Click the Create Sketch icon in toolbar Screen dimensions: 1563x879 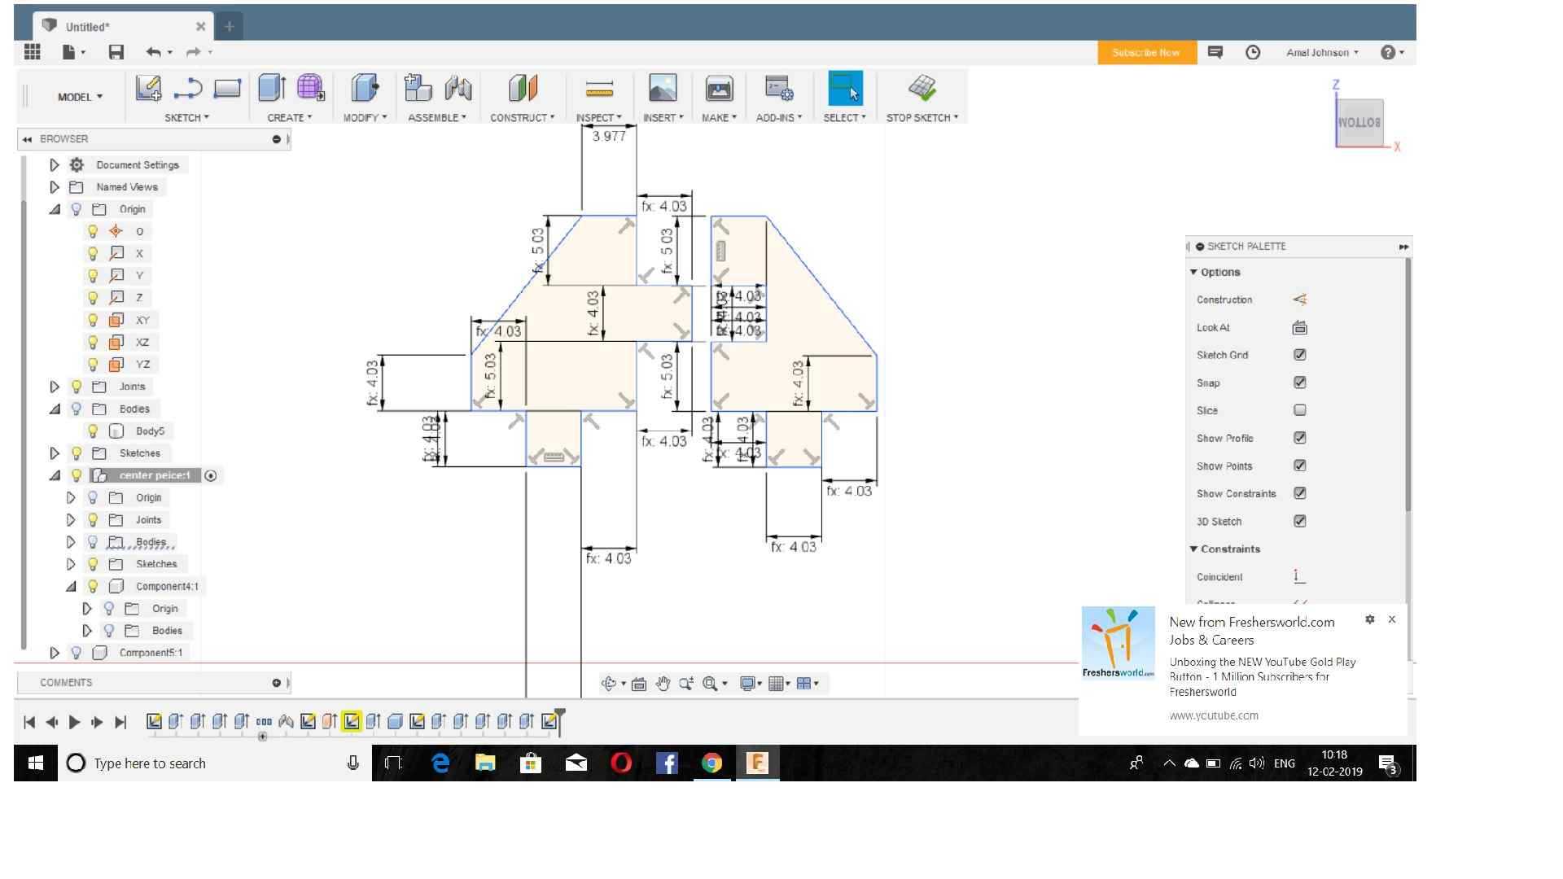click(148, 88)
